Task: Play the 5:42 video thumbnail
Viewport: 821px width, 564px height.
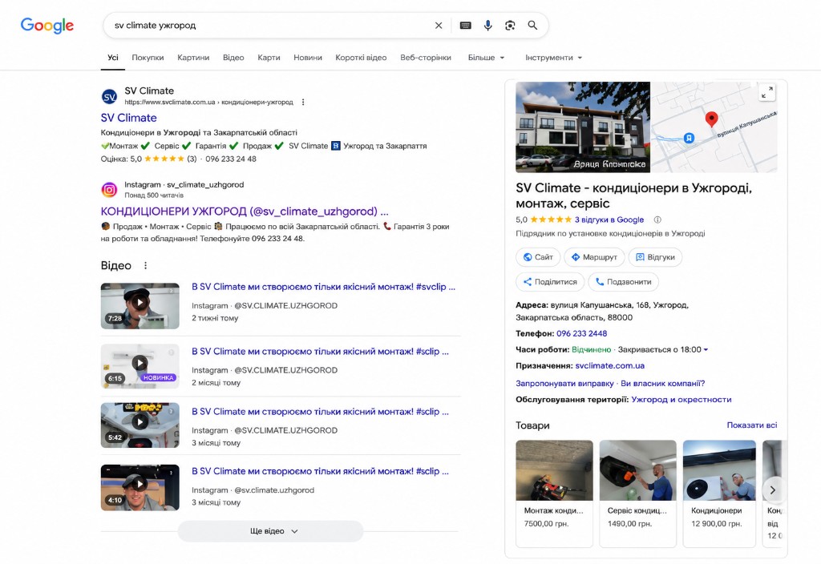Action: pyautogui.click(x=140, y=425)
